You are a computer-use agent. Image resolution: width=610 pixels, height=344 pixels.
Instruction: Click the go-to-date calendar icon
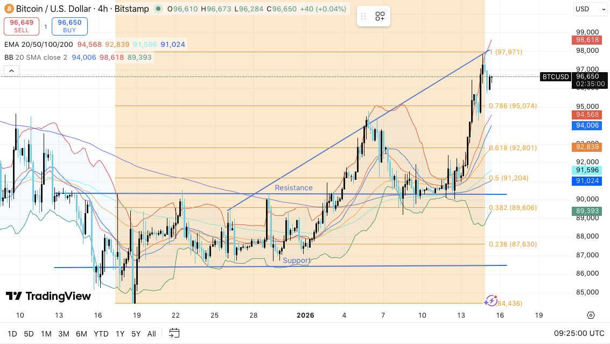point(173,334)
